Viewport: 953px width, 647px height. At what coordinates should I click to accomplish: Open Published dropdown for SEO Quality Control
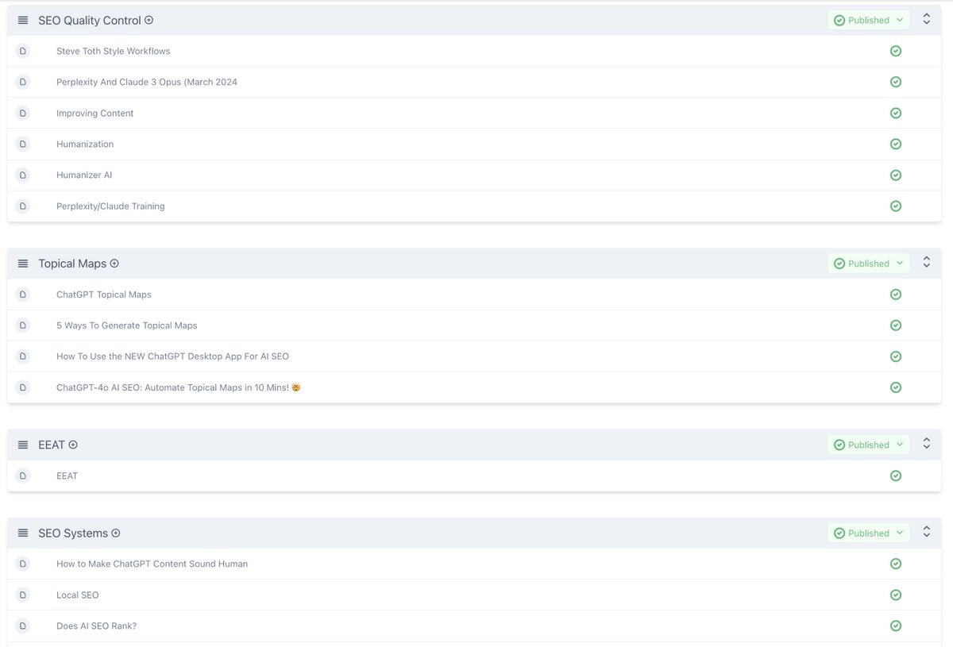[x=869, y=20]
